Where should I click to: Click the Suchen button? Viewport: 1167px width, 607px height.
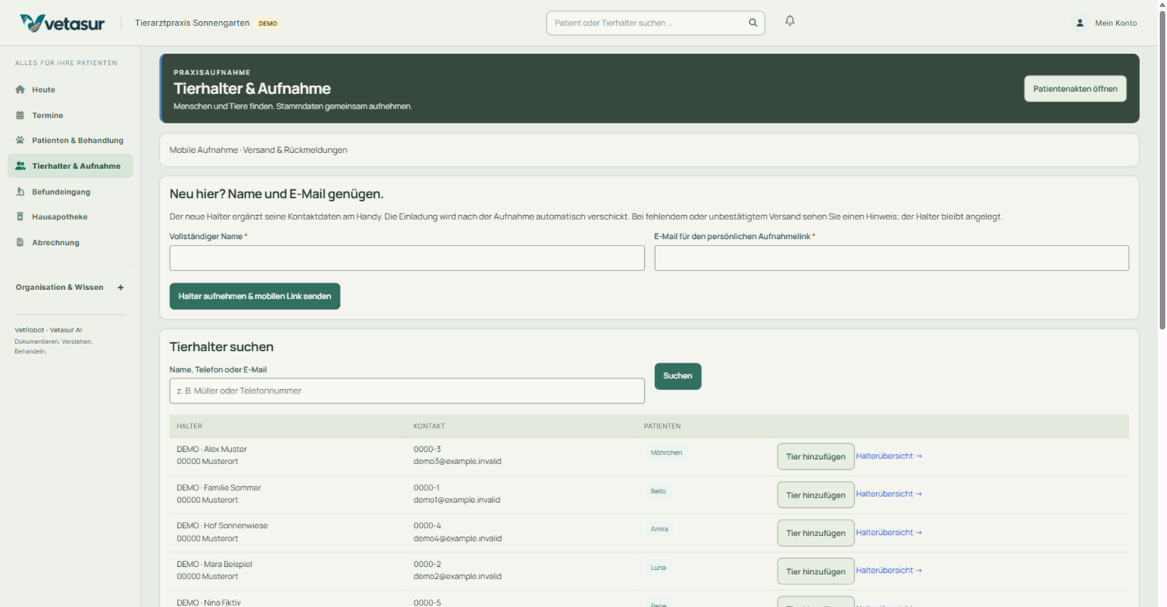pos(678,376)
